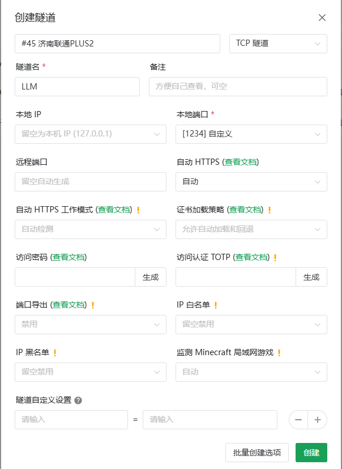Expand the node selector showing 济南联通PLUS2

tap(117, 44)
